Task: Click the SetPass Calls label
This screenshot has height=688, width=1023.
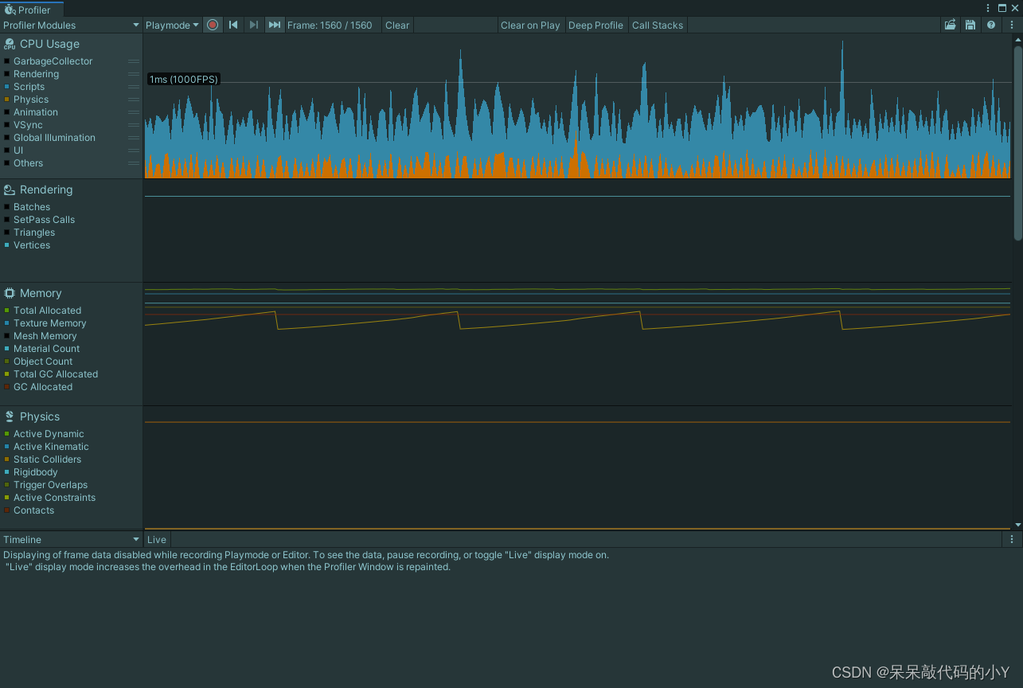Action: pos(44,220)
